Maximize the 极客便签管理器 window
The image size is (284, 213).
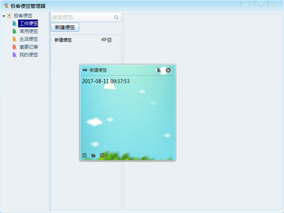coord(261,5)
